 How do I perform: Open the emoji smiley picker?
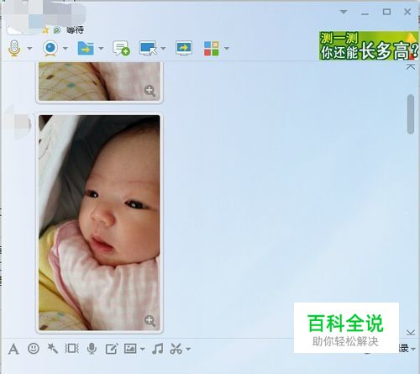(x=34, y=349)
